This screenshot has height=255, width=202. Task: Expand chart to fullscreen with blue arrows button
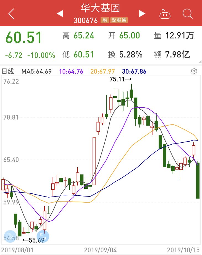coord(43,236)
